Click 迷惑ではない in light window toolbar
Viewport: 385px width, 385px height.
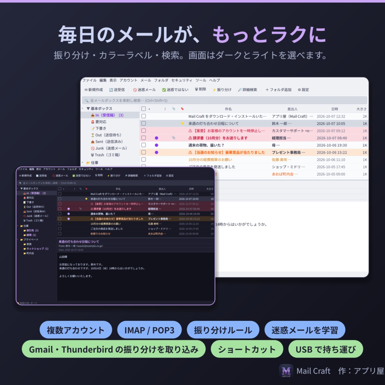point(175,89)
